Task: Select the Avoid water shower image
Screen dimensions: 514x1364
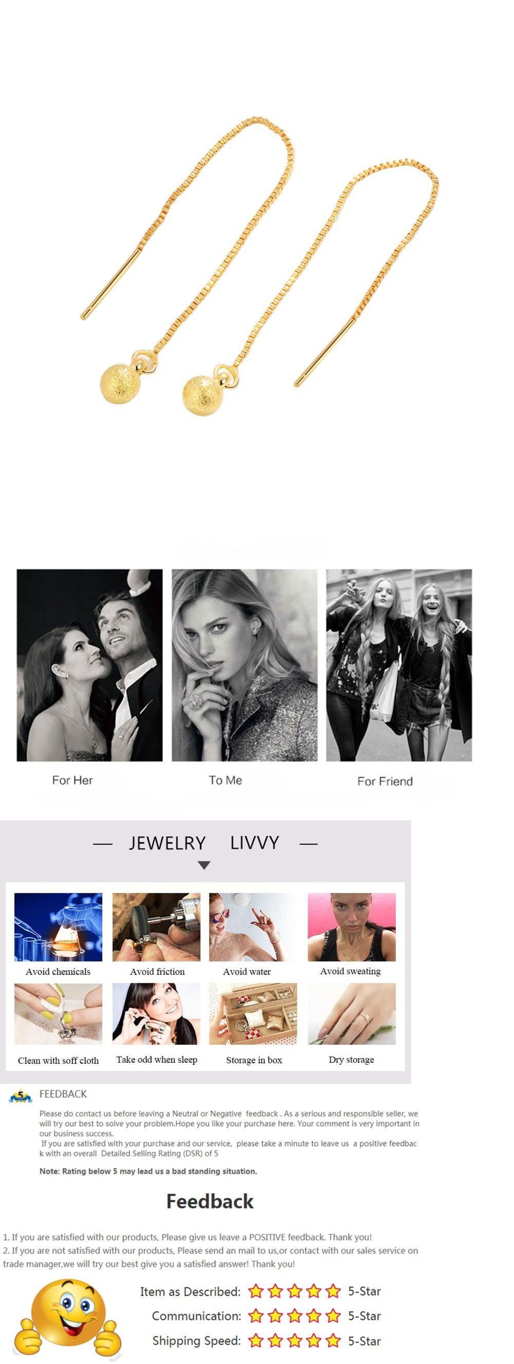Action: 253,927
